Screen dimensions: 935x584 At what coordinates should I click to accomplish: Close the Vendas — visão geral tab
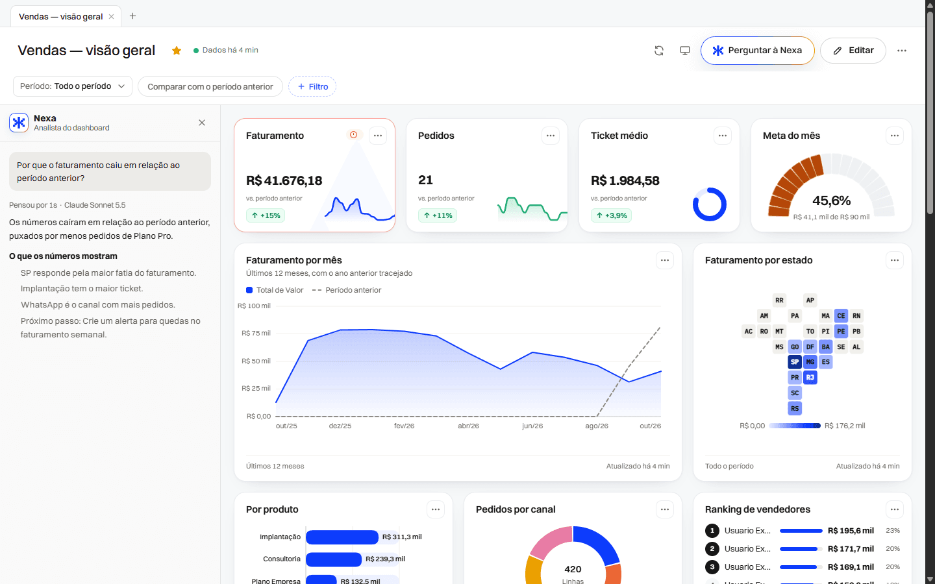[x=112, y=17]
